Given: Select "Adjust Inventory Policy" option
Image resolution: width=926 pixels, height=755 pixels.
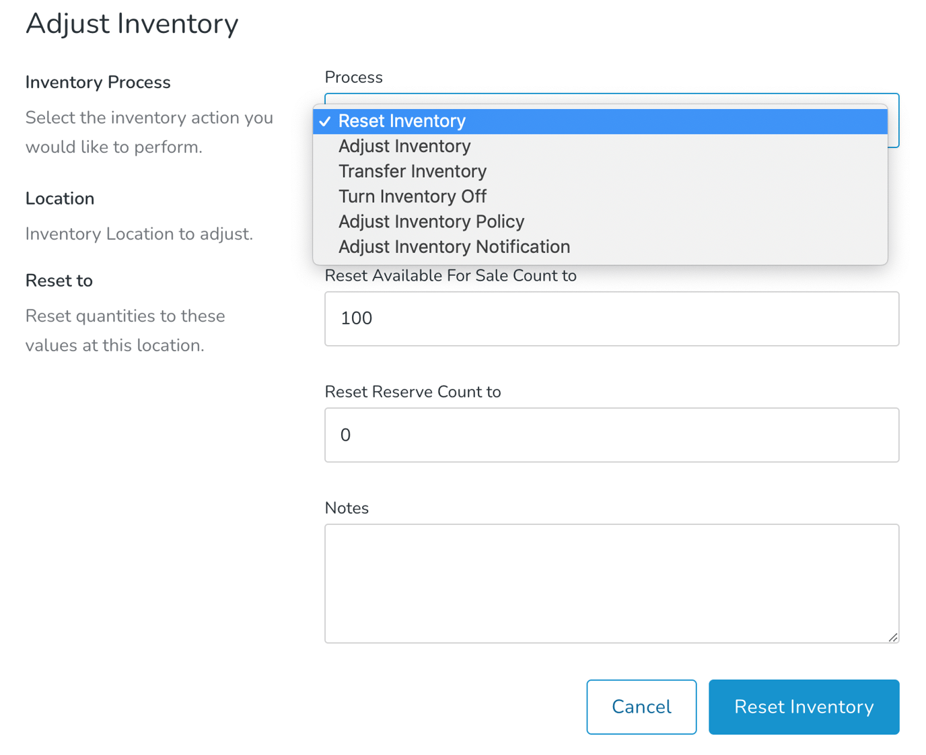Looking at the screenshot, I should click(x=431, y=221).
